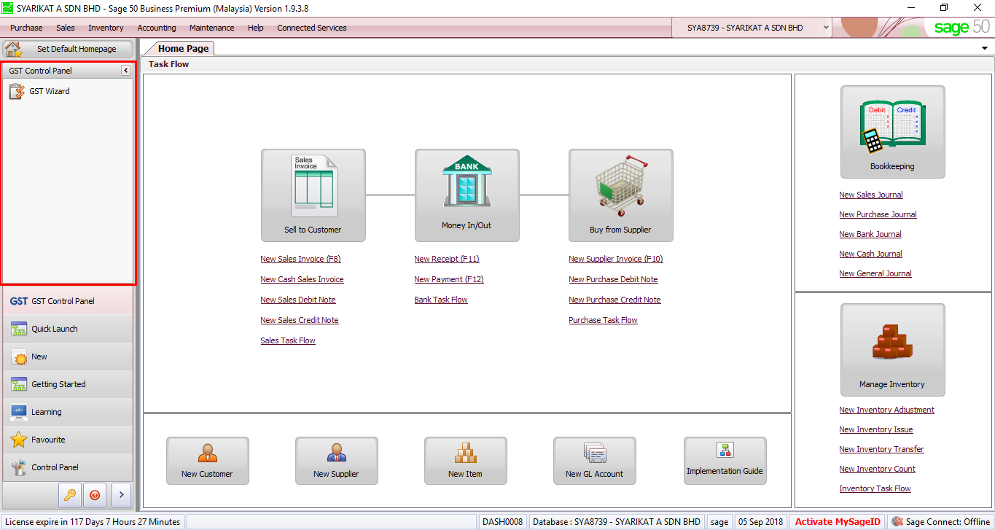Click New Receipt (F11) link

pos(447,259)
